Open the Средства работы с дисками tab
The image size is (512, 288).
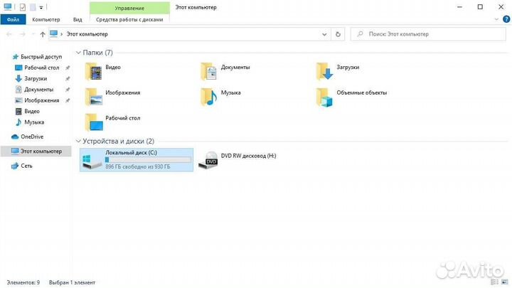coord(129,19)
